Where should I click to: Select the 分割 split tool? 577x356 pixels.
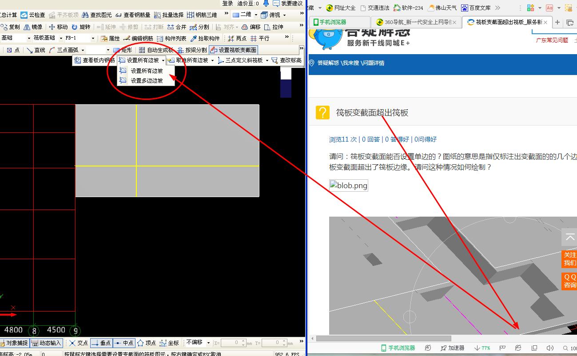[199, 27]
